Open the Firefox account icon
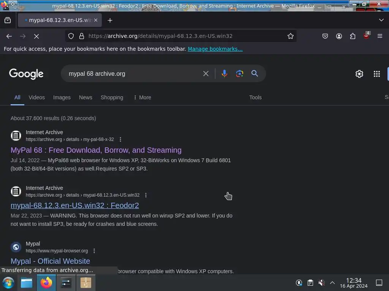Screen dimensions: 389x291 pos(339,36)
